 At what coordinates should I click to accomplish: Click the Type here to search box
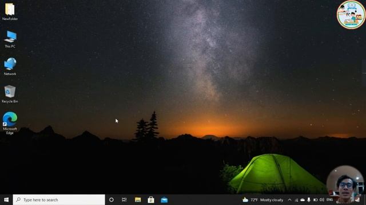(x=59, y=200)
